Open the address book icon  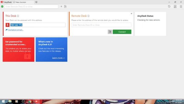tap(175, 6)
